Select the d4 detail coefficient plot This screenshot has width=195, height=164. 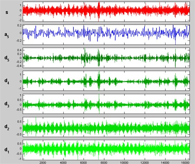106,81
